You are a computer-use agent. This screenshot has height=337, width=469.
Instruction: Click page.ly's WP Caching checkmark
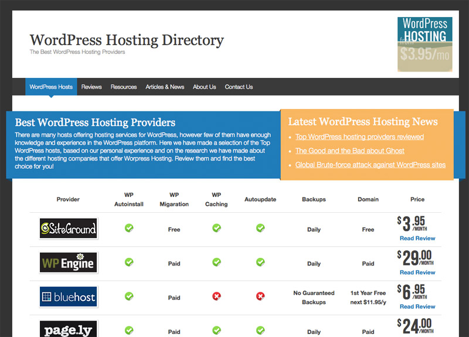[x=216, y=331]
